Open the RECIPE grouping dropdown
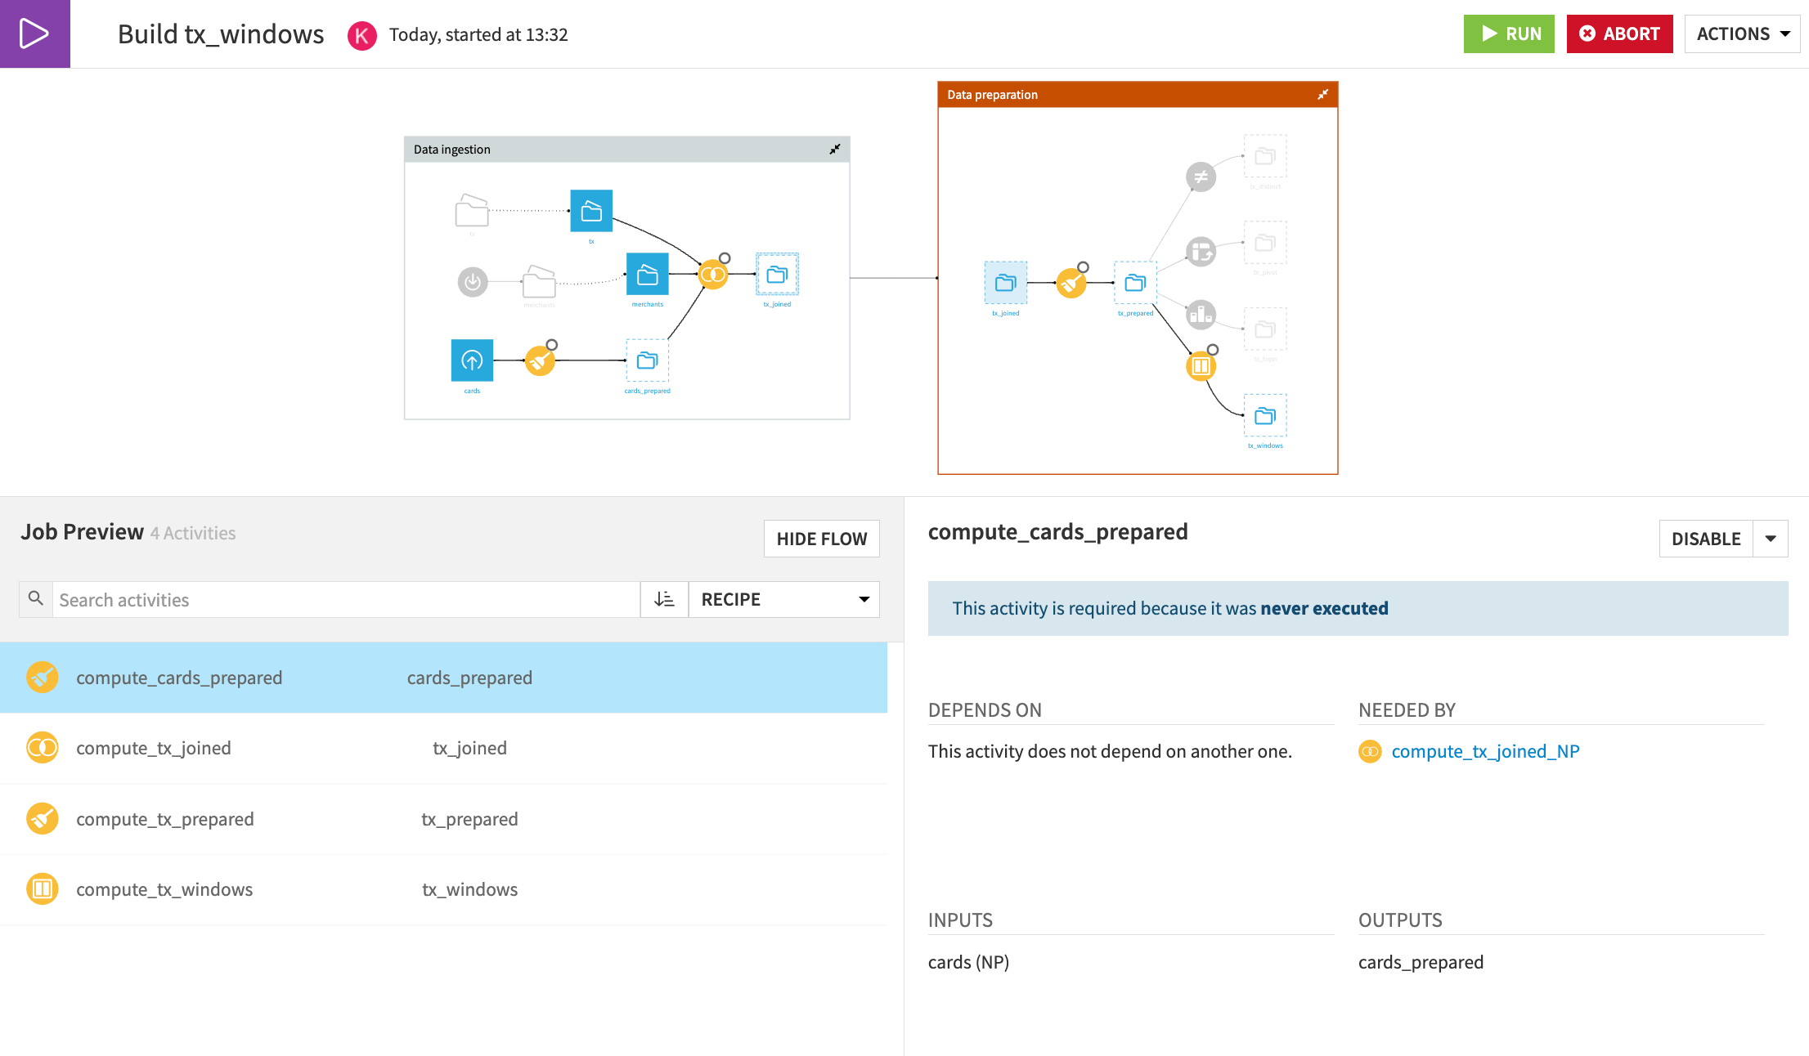 [783, 598]
